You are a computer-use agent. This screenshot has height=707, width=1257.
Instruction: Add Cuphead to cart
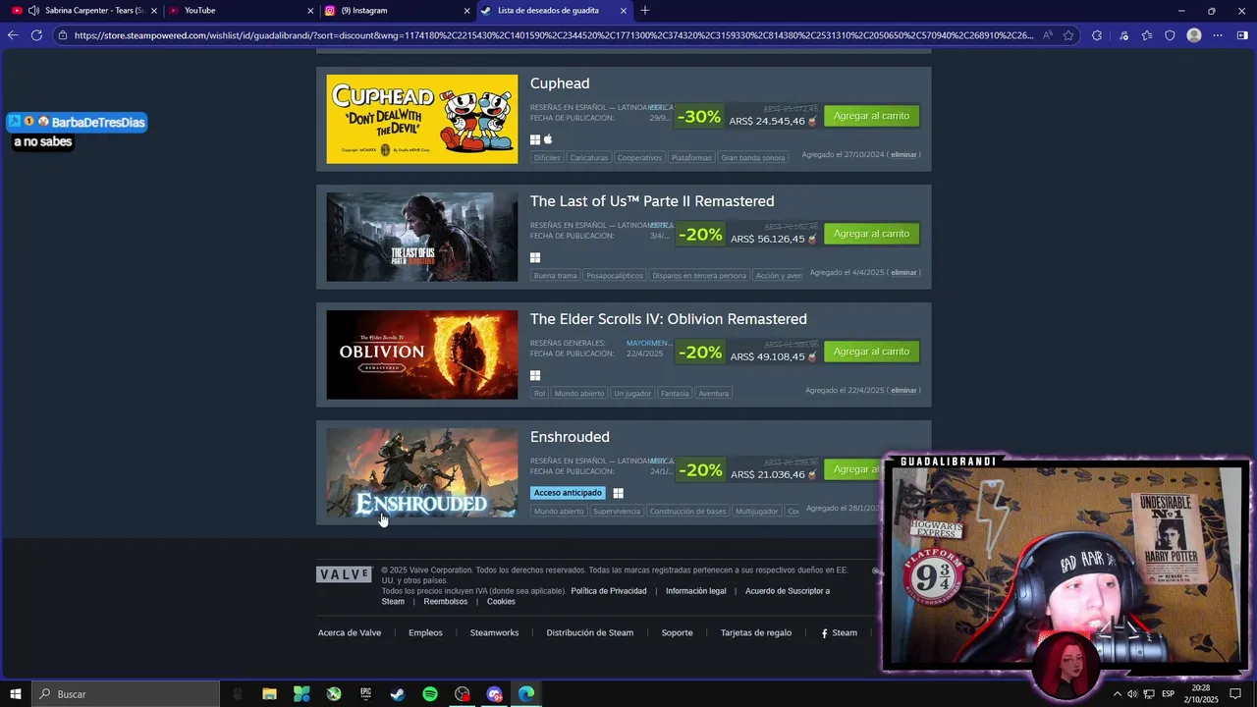[871, 116]
